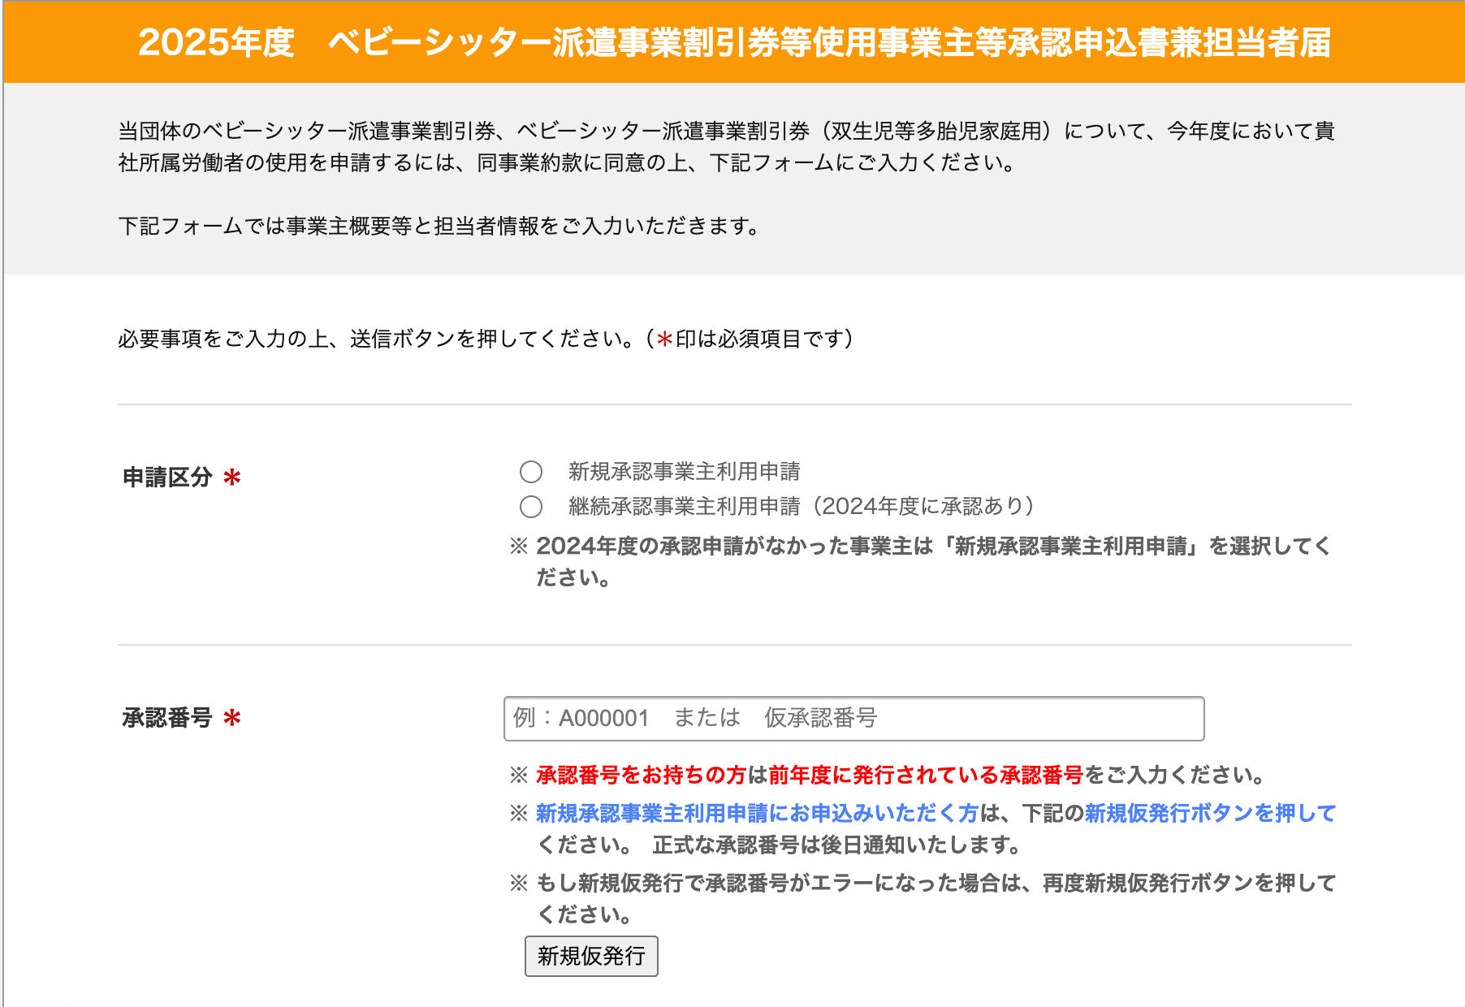1465x1007 pixels.
Task: Click the red asterisk in 印は必須項目です note
Action: (664, 339)
